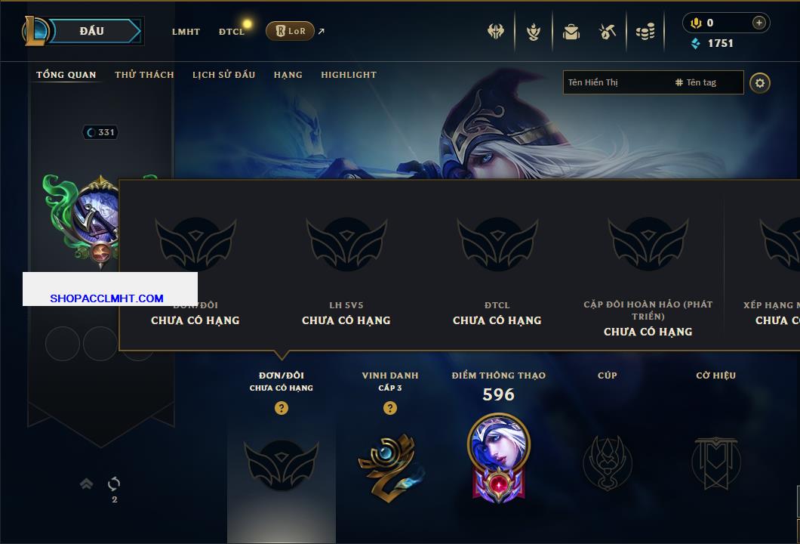Screen dimensions: 800x544
Task: Open the Loot inventory bag icon
Action: 571,32
